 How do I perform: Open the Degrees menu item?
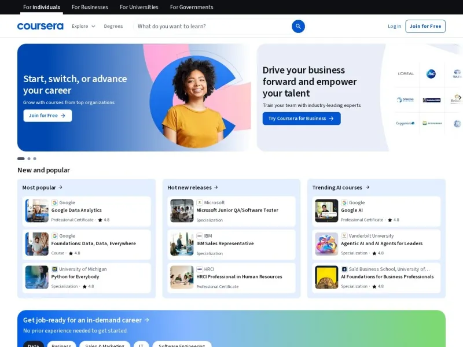coord(113,26)
